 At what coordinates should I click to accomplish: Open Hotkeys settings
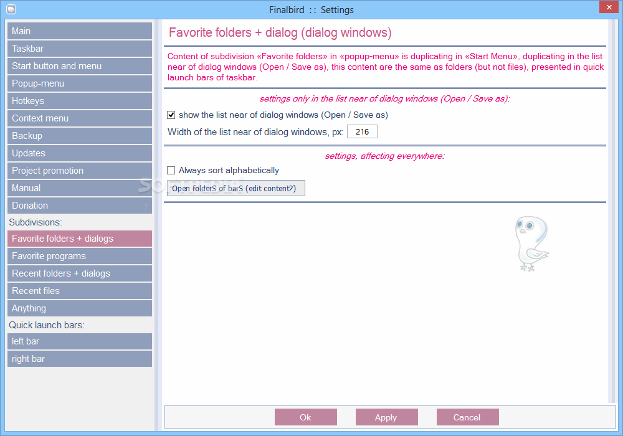80,101
